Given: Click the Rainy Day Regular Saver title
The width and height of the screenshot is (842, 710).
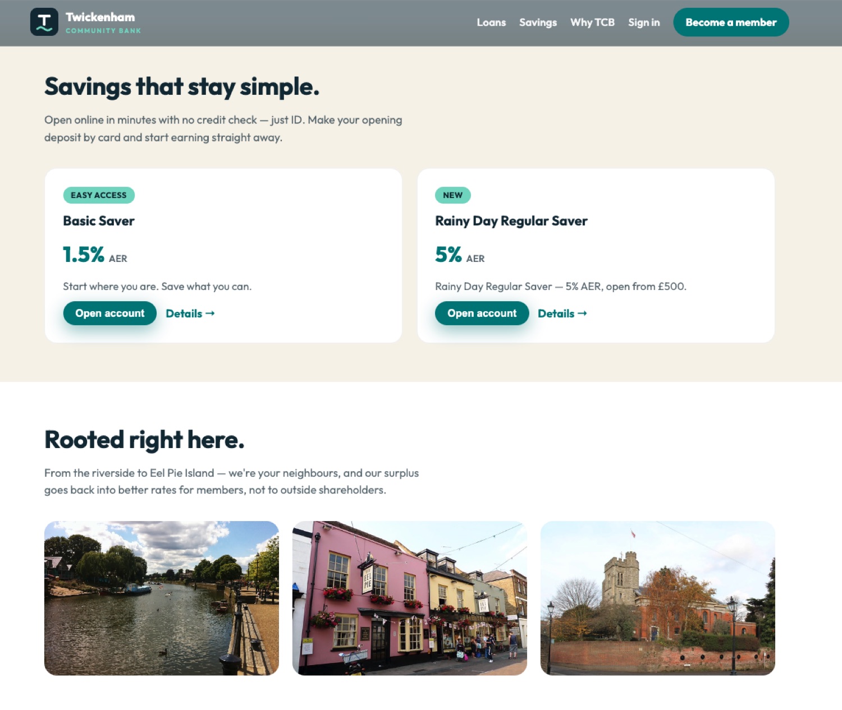Looking at the screenshot, I should tap(511, 221).
